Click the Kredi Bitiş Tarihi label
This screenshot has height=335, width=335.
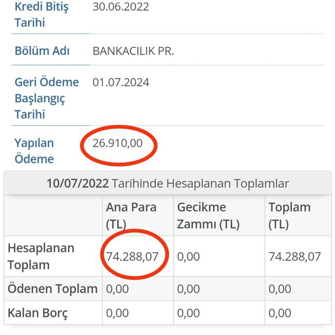pyautogui.click(x=41, y=15)
